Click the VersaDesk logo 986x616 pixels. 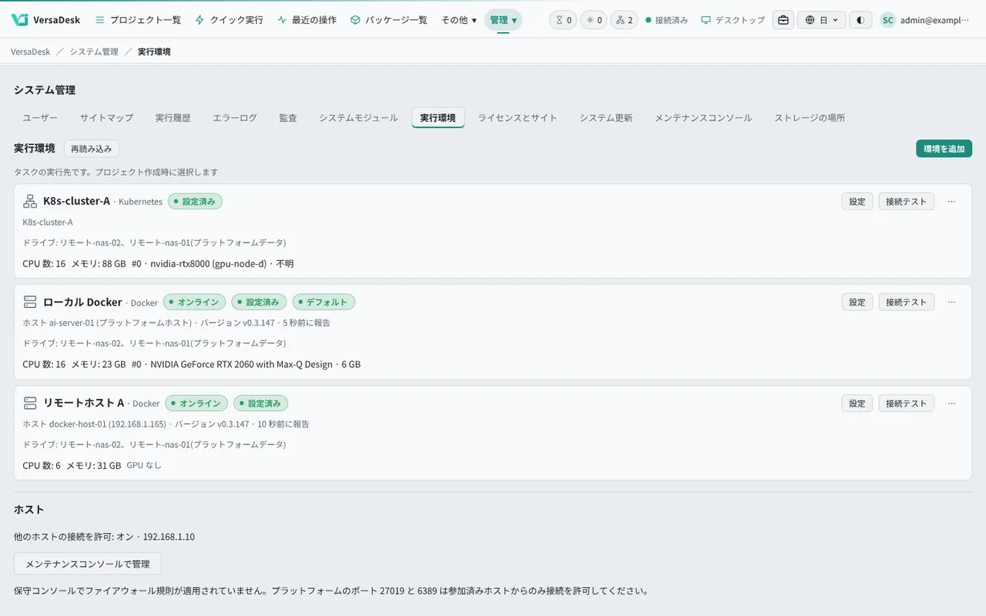point(46,20)
